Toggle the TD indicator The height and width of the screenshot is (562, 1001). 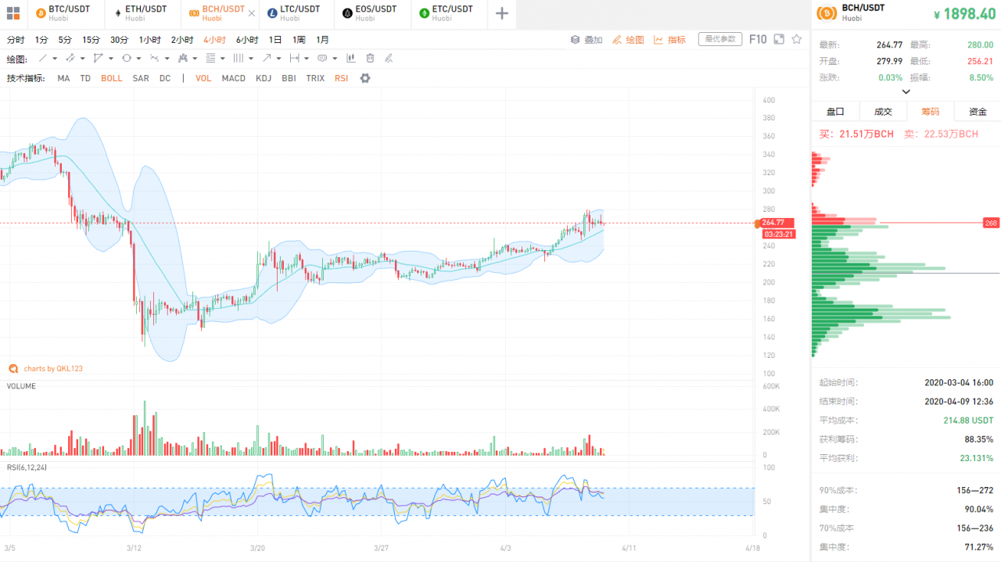click(85, 78)
